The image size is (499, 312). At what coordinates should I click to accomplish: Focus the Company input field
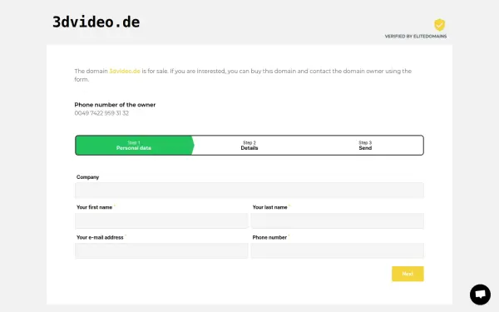click(249, 191)
